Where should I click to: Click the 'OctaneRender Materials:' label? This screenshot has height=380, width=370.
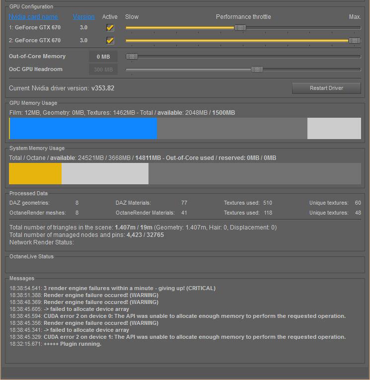(x=145, y=213)
